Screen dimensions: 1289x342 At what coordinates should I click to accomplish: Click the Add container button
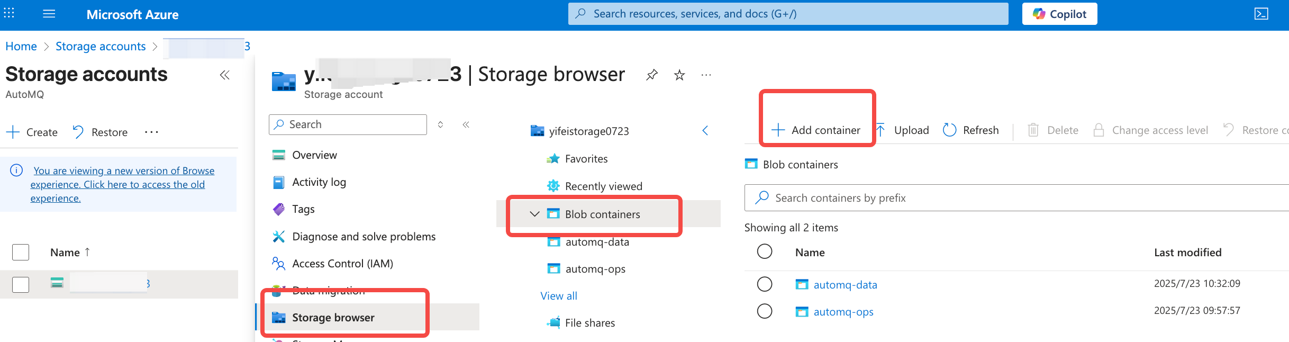pyautogui.click(x=816, y=130)
